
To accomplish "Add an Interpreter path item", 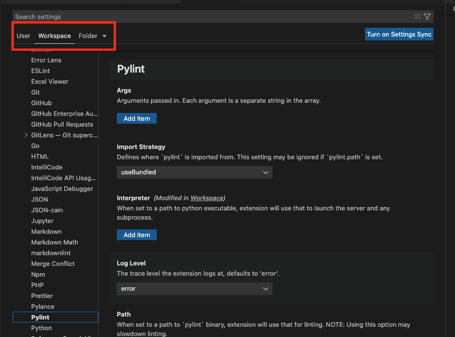I will tap(136, 234).
